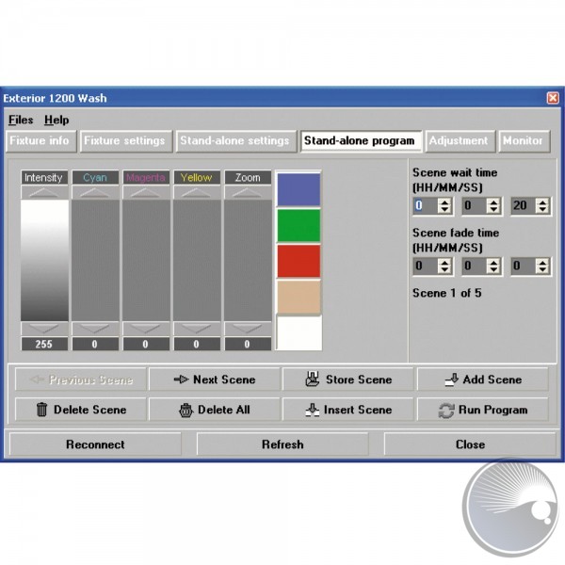This screenshot has height=565, width=565.
Task: Decrease Cyan with its down arrow
Action: pyautogui.click(x=95, y=329)
